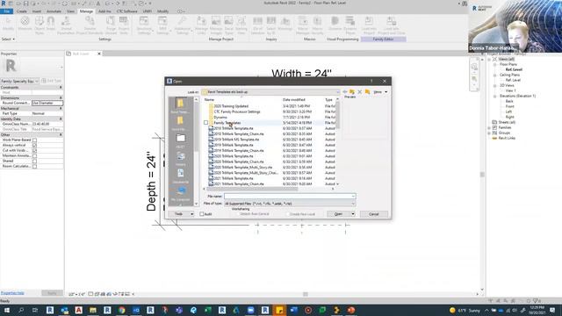Screen dimensions: 562x316
Task: Click the Transfer Project Standards icon
Action: [90, 25]
